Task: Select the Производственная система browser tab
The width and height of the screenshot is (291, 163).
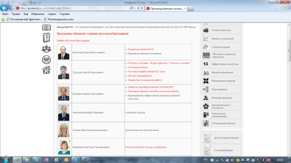Action: [x=166, y=8]
